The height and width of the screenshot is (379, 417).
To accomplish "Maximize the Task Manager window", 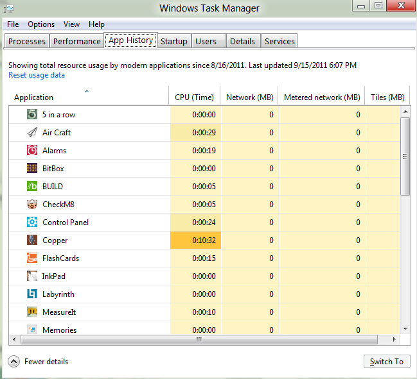I will pos(378,6).
